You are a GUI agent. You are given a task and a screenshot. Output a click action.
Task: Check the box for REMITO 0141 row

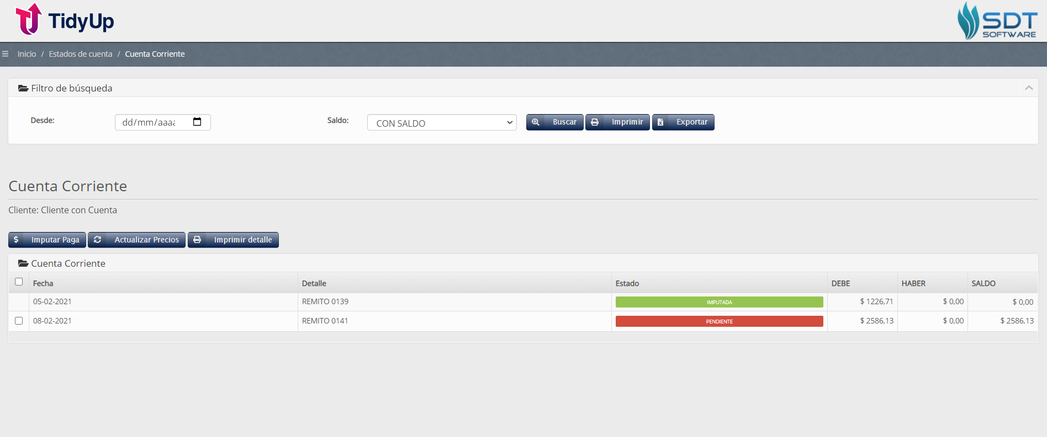click(x=19, y=321)
